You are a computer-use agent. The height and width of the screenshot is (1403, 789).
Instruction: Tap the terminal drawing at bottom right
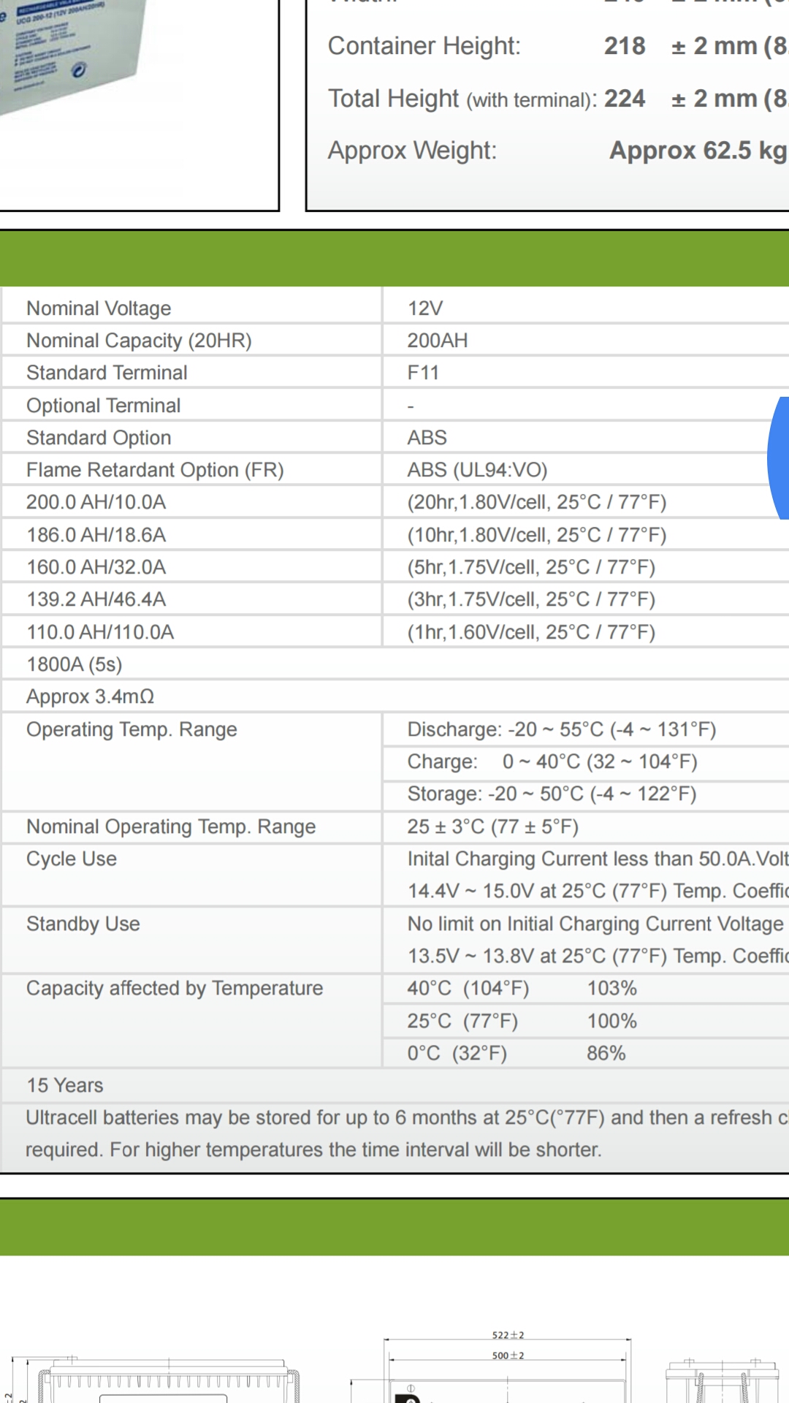click(x=723, y=1380)
